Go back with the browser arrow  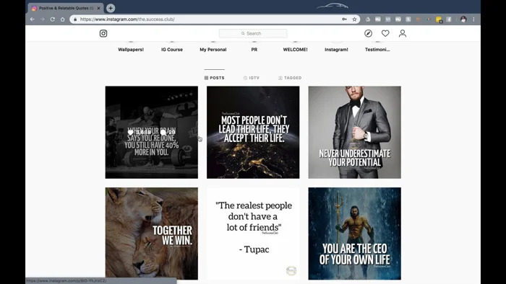[33, 19]
